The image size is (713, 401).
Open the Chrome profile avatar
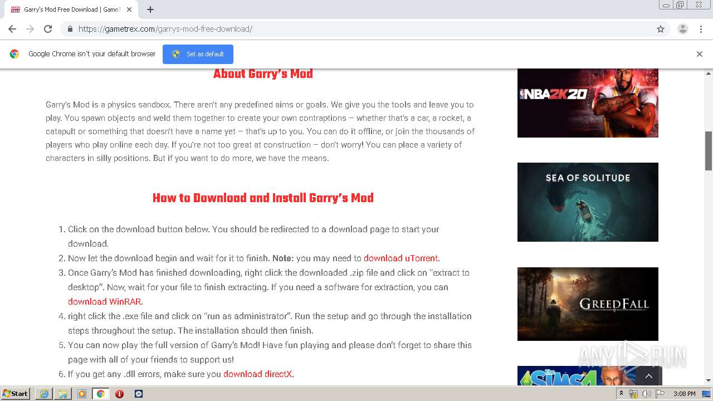(682, 29)
